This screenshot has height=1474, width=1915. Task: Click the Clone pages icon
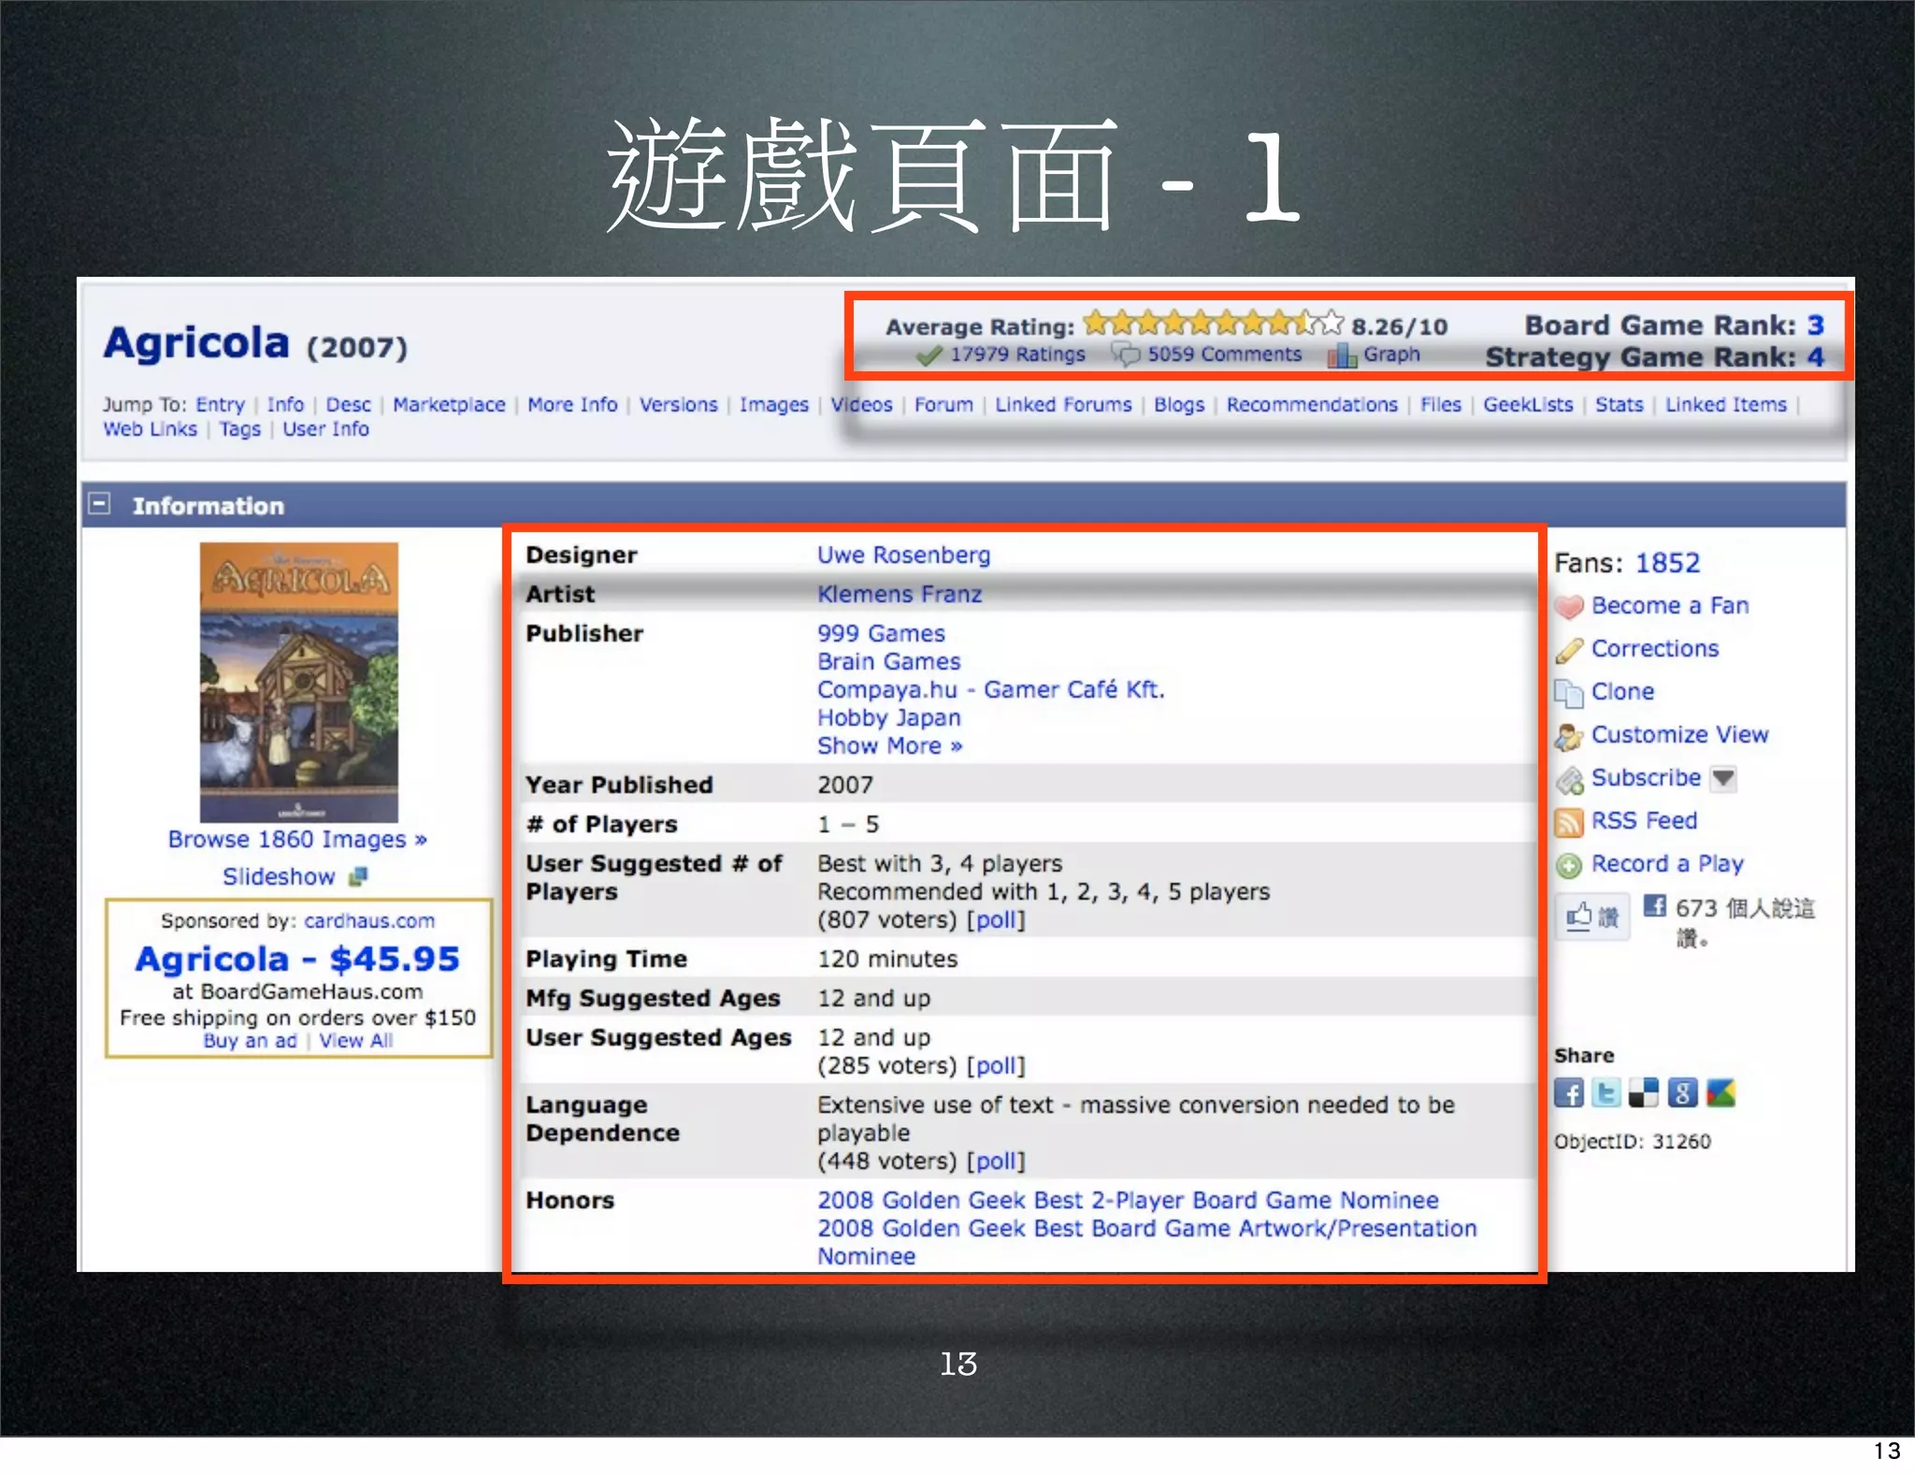(x=1568, y=693)
